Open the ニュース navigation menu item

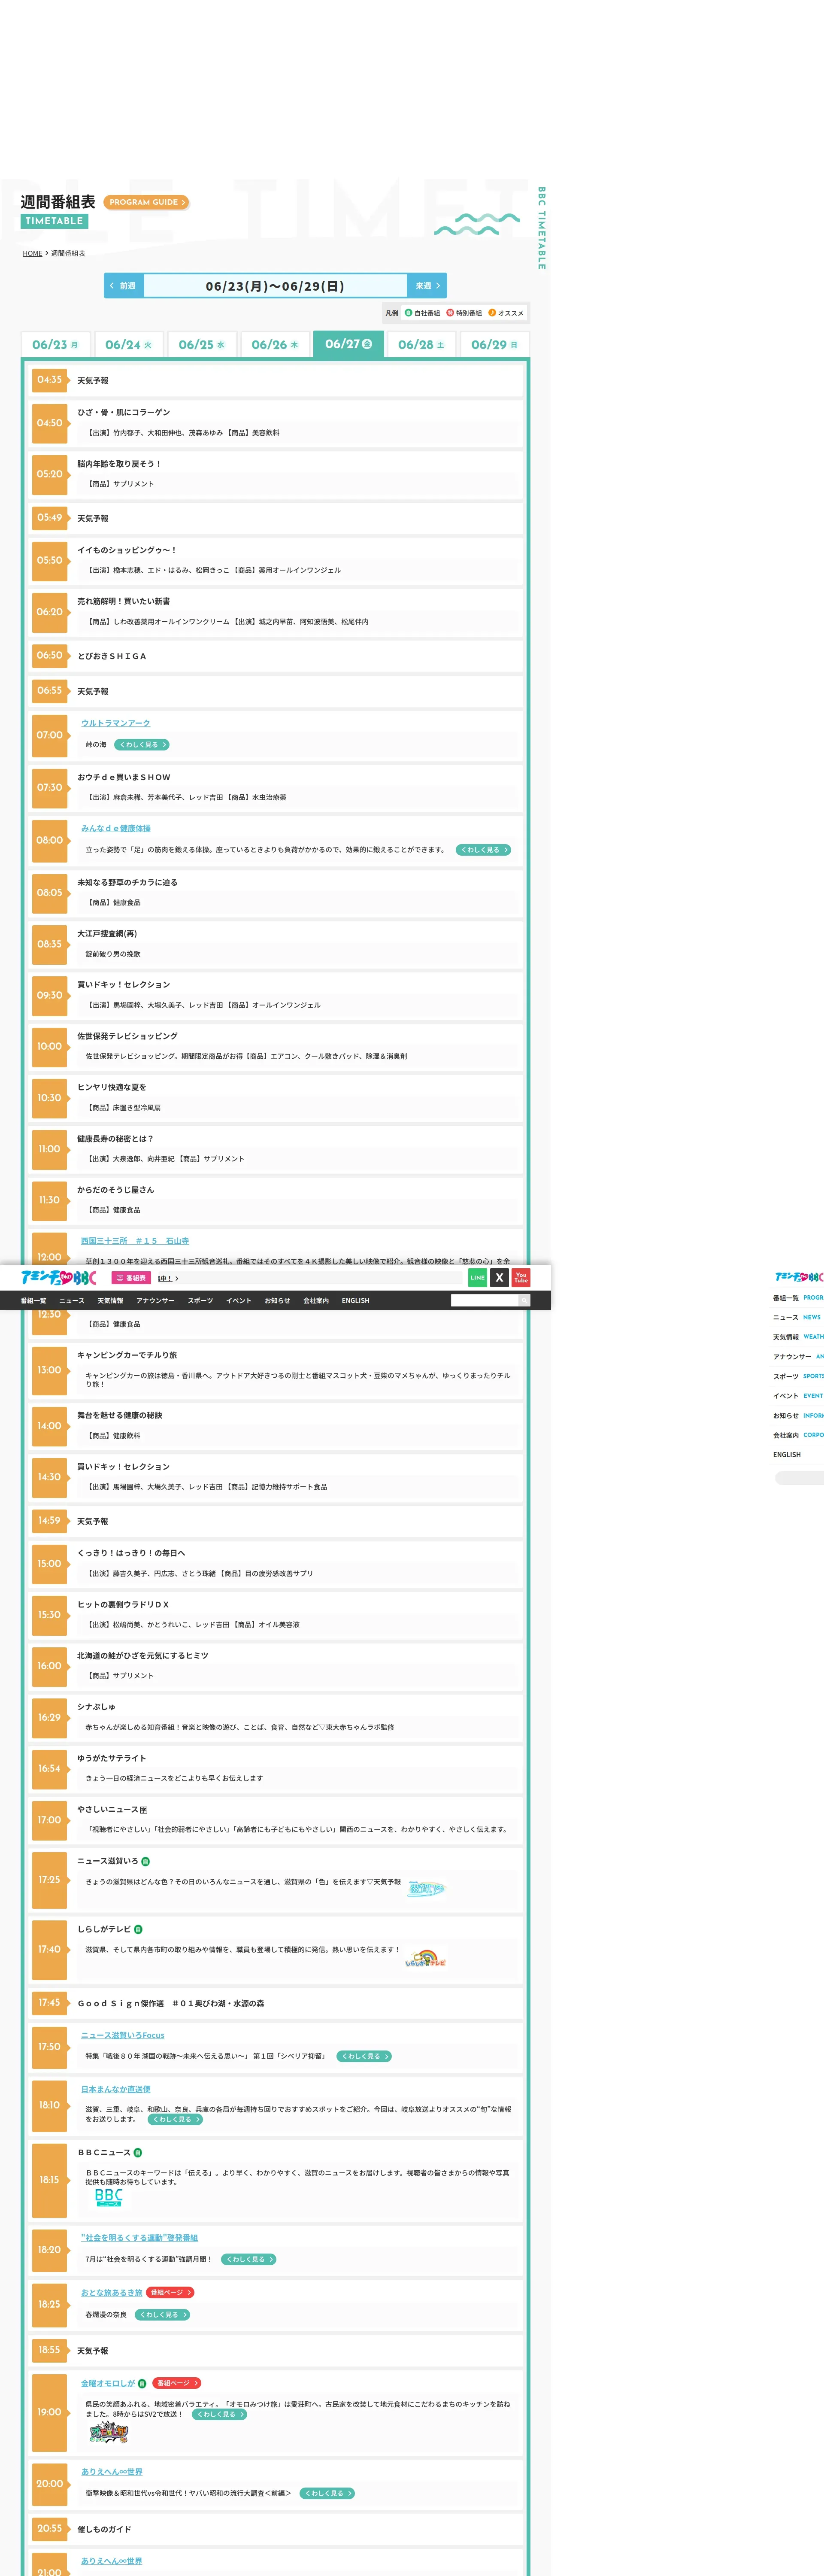click(72, 1301)
